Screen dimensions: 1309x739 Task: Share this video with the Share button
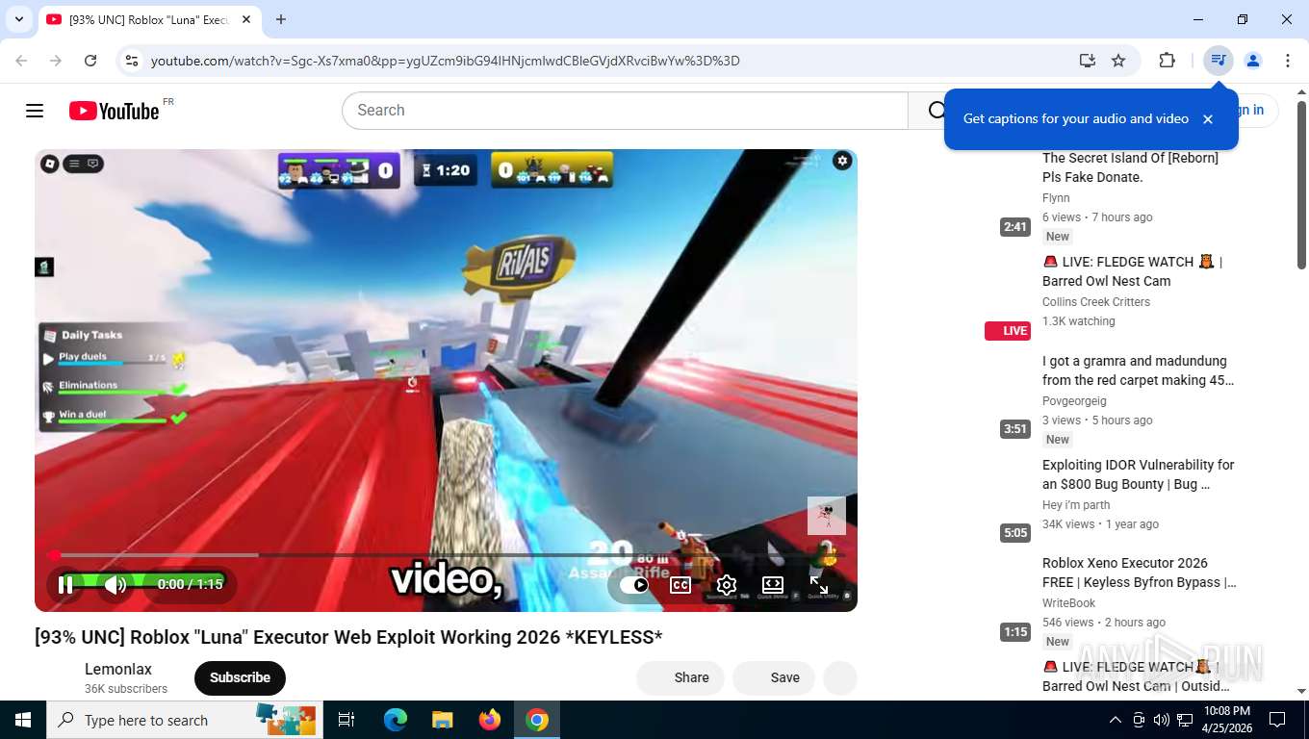click(x=679, y=677)
